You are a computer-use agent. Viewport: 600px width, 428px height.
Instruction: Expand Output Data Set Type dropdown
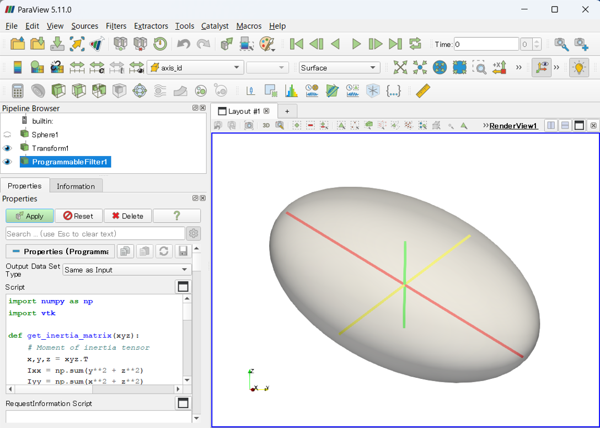[126, 270]
